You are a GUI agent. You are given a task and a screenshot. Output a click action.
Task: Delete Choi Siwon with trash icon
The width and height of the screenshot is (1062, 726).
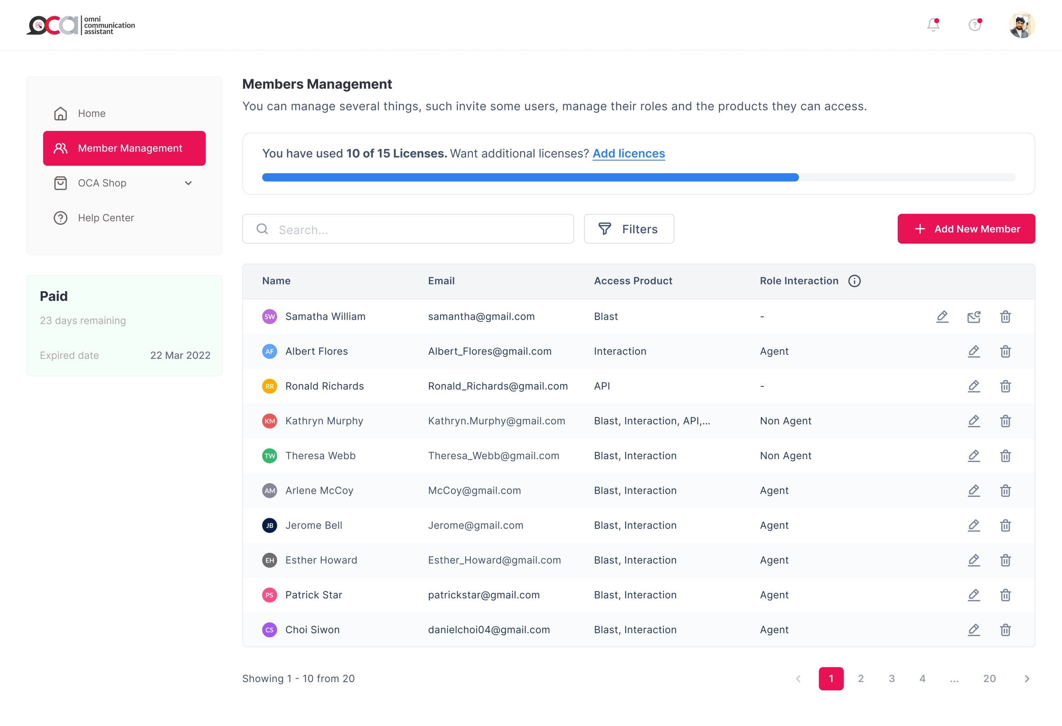coord(1005,630)
